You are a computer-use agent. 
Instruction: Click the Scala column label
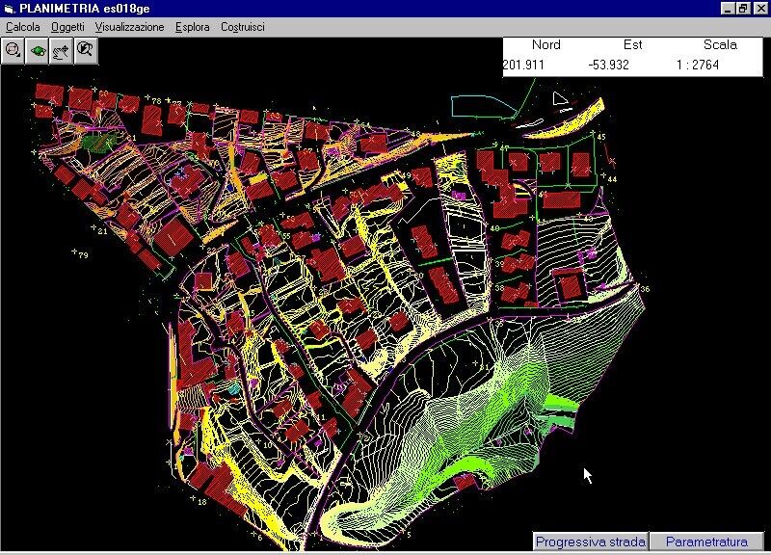[x=720, y=44]
